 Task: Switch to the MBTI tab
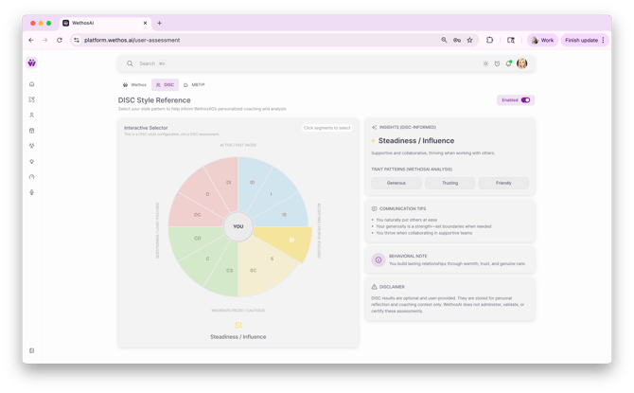pos(195,84)
